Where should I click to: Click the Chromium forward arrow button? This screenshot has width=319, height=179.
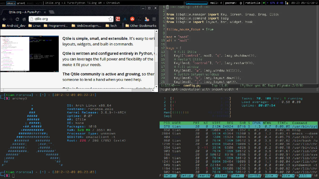[11, 19]
